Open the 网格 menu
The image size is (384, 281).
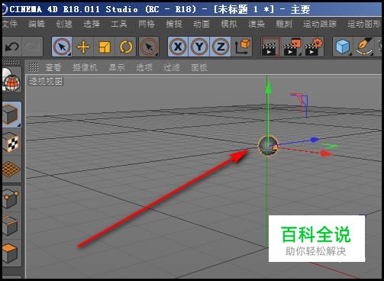click(147, 24)
